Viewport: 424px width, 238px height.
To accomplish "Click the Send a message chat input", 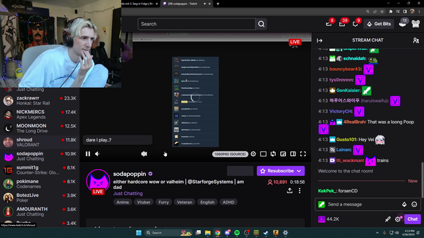I will 363,204.
